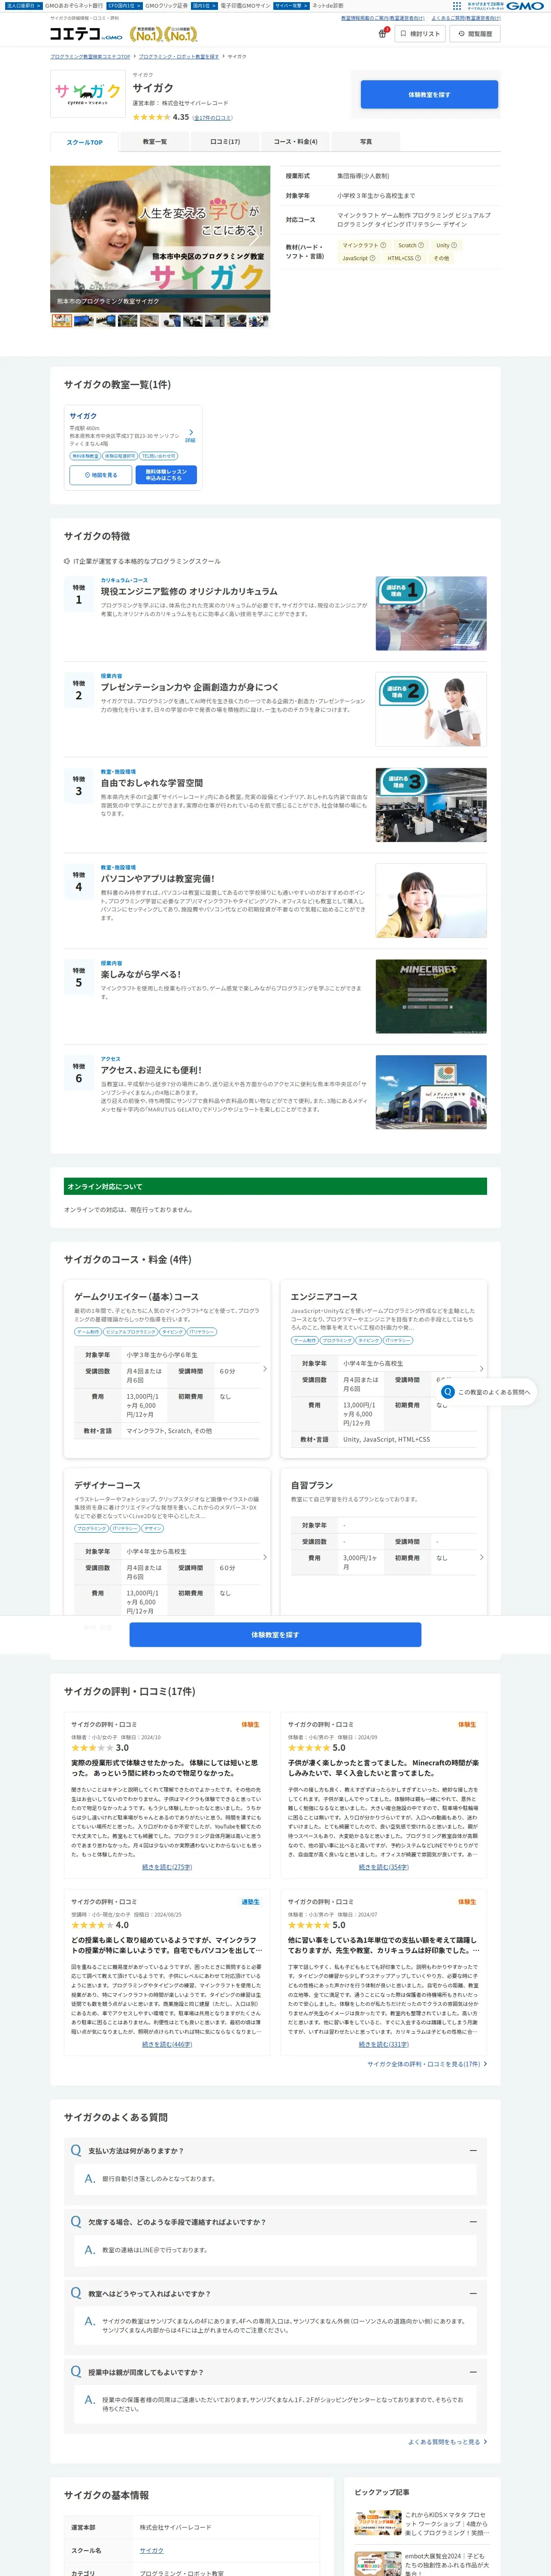Screen dimensions: 551x2576
Task: Click the サイガク school logo image
Action: [87, 95]
